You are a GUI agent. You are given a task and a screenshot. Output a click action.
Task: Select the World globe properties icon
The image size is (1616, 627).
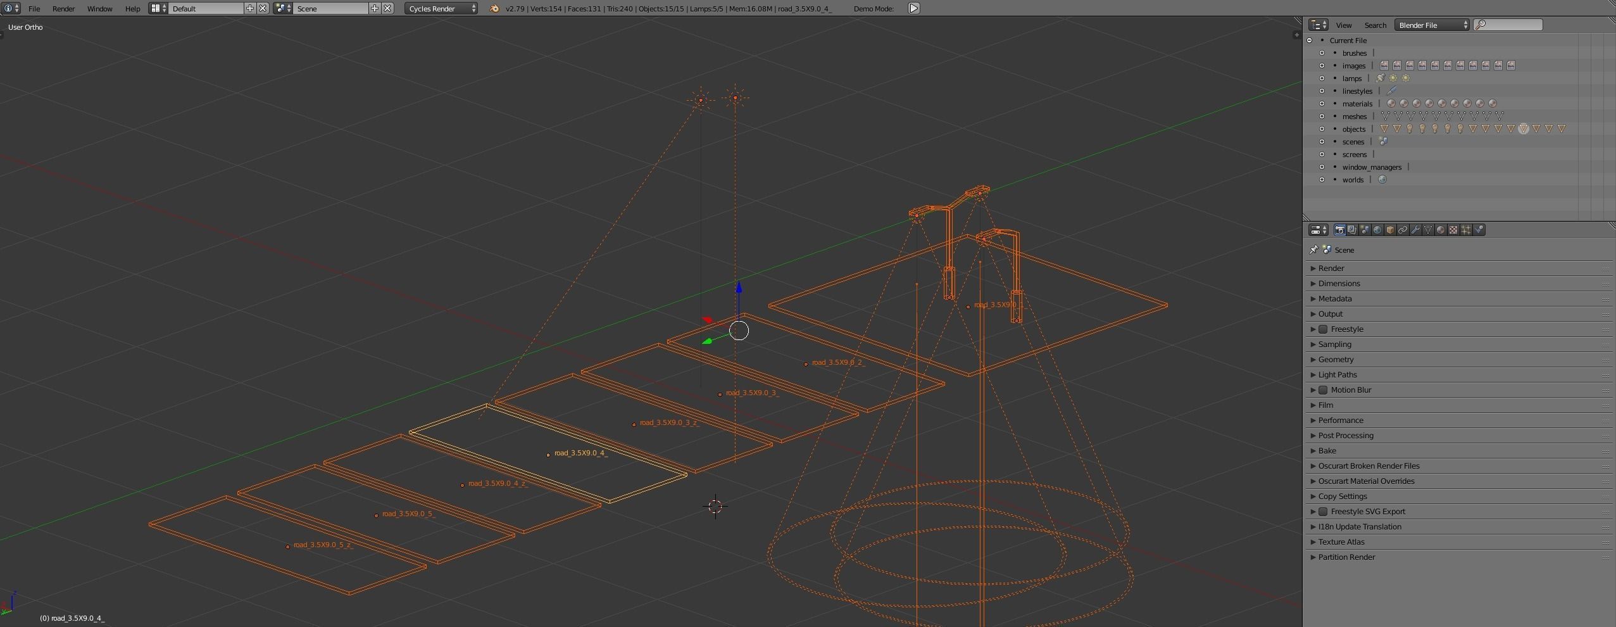pyautogui.click(x=1377, y=229)
